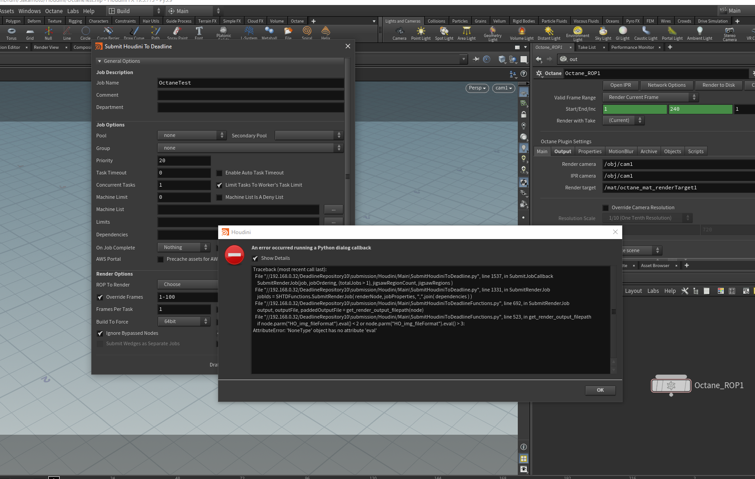755x479 pixels.
Task: Open the Persp viewport menu
Action: (478, 88)
